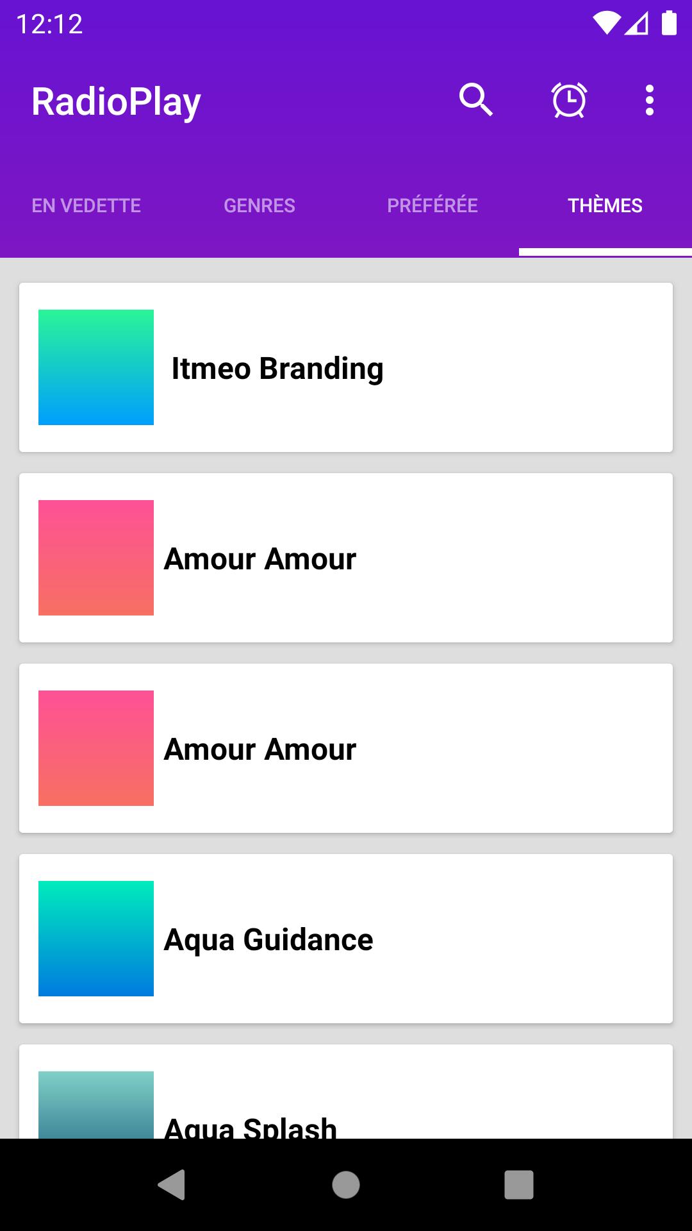
Task: Choose the Aqua Splash teal swatch
Action: tap(96, 1105)
